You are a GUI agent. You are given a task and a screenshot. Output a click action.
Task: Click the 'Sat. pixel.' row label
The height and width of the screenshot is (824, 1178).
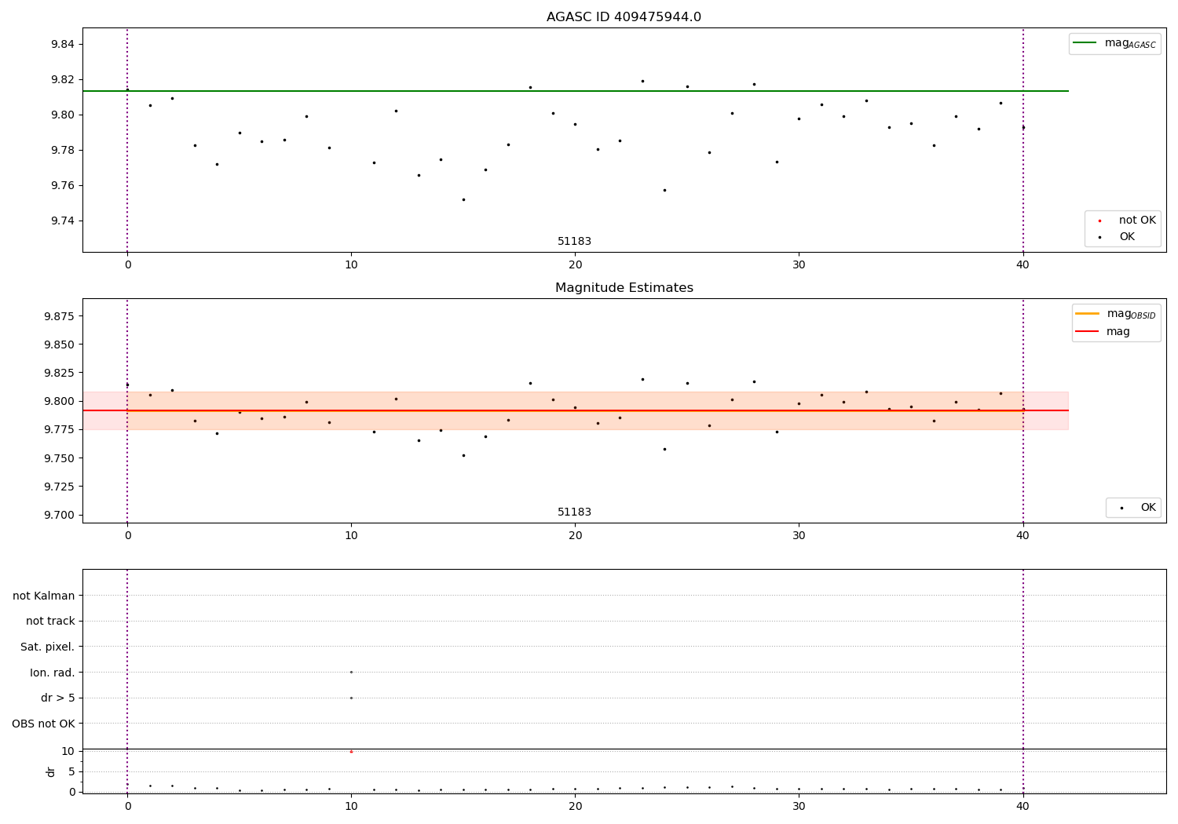pyautogui.click(x=48, y=647)
